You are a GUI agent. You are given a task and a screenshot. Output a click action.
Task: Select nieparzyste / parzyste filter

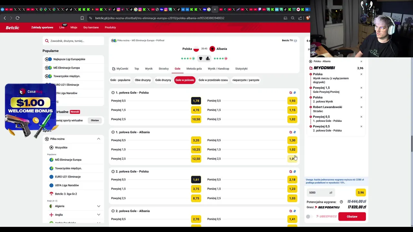point(246,80)
